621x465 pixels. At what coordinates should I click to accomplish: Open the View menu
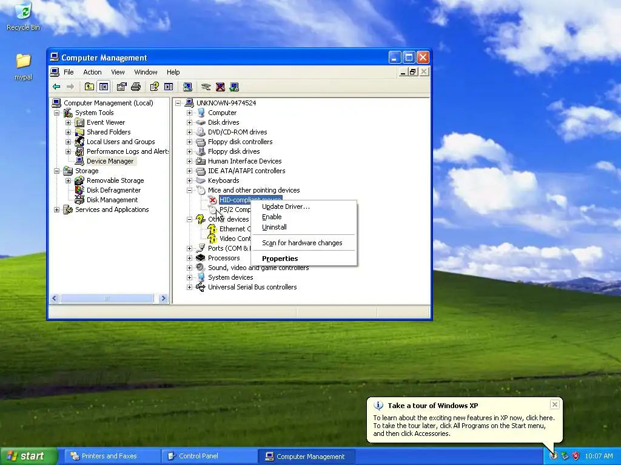(x=118, y=72)
